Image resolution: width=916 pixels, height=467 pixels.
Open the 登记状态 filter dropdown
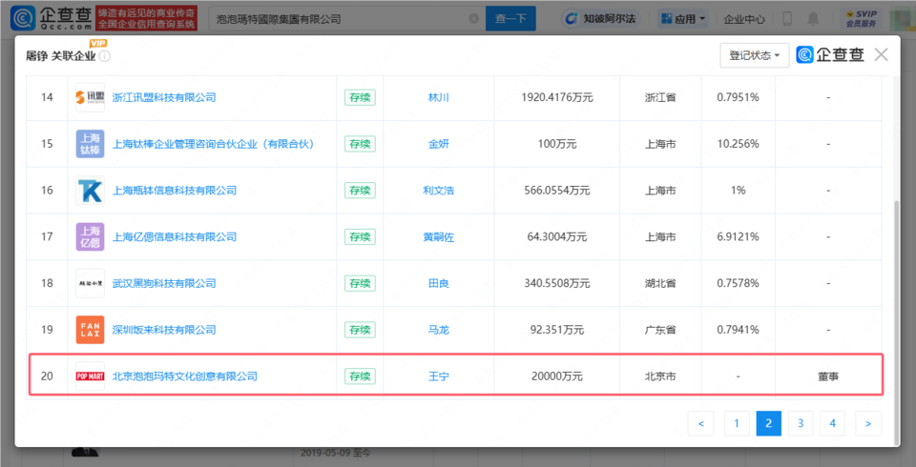755,55
